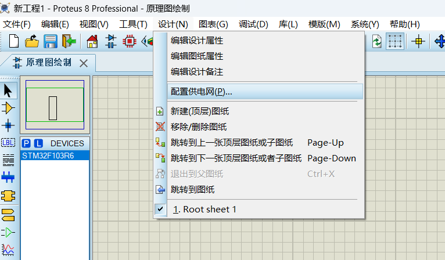The image size is (445, 260).
Task: Open the 图表(G) menu
Action: coord(213,24)
